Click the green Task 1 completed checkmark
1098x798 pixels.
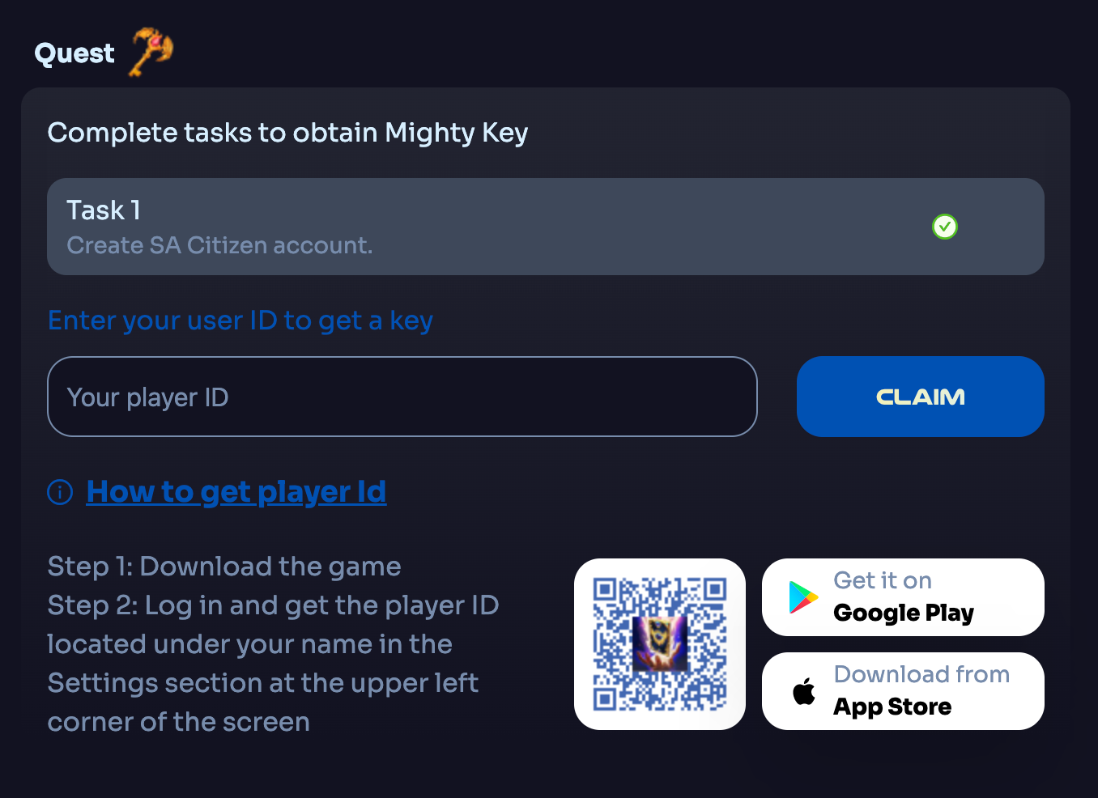coord(944,227)
